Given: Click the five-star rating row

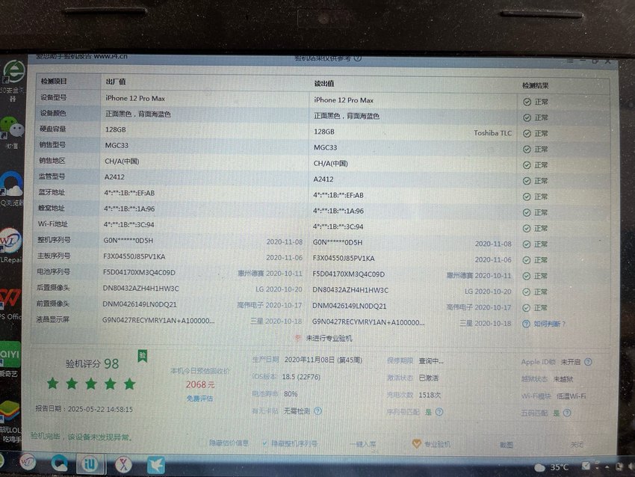Looking at the screenshot, I should coord(90,384).
